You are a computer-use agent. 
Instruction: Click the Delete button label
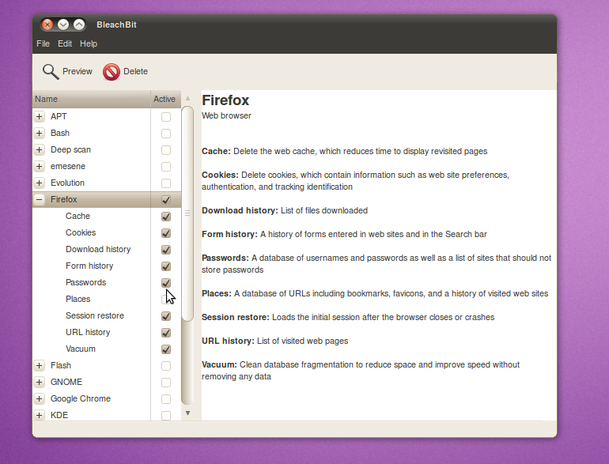coord(135,71)
